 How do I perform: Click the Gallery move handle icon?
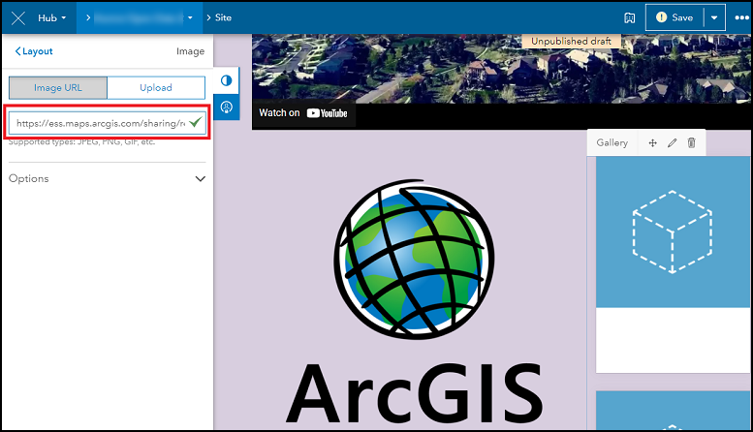[652, 142]
